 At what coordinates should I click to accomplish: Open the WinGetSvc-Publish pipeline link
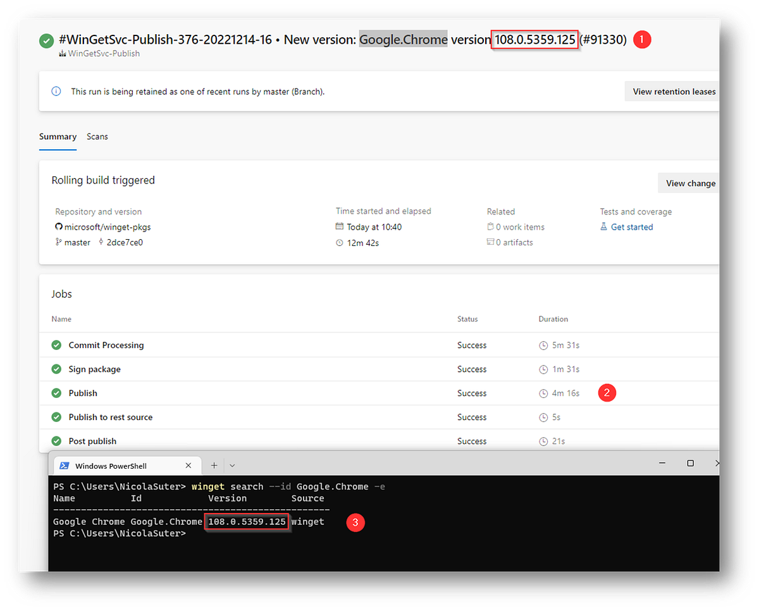click(104, 54)
